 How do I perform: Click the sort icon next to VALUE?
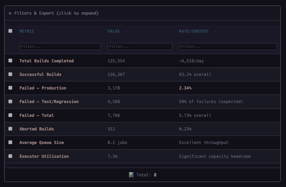pos(126,32)
